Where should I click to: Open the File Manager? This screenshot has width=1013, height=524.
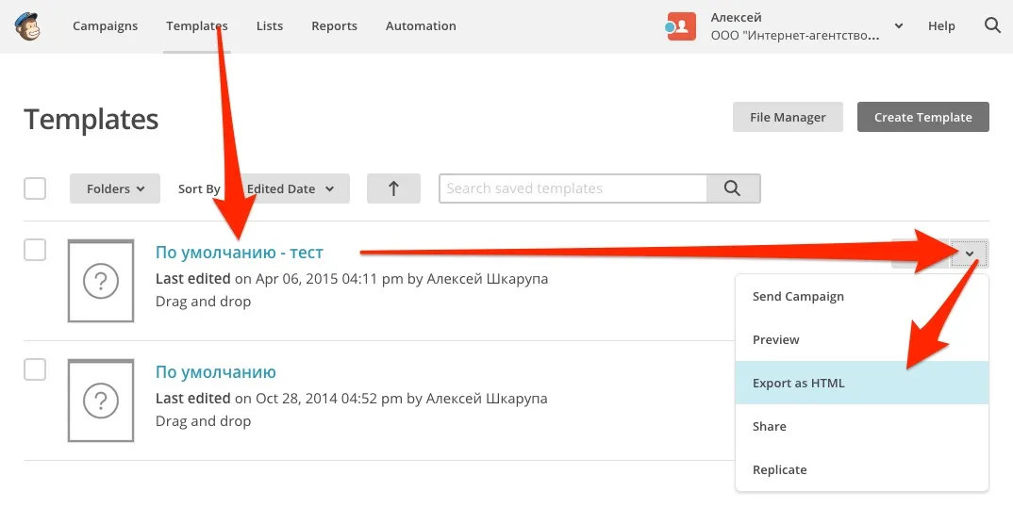click(x=788, y=117)
